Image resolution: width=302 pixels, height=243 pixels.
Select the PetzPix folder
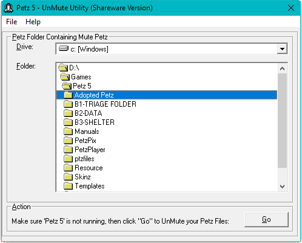point(167,141)
